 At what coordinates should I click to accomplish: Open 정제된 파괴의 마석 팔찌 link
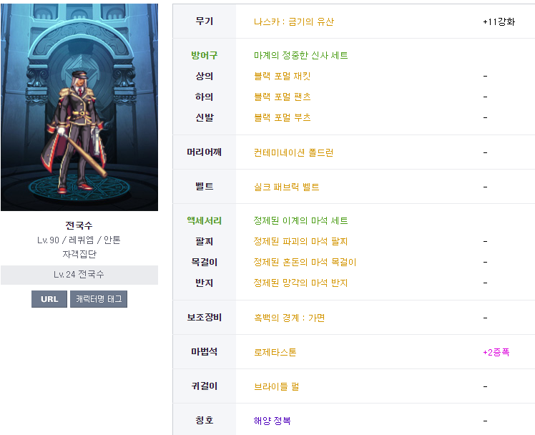click(300, 241)
